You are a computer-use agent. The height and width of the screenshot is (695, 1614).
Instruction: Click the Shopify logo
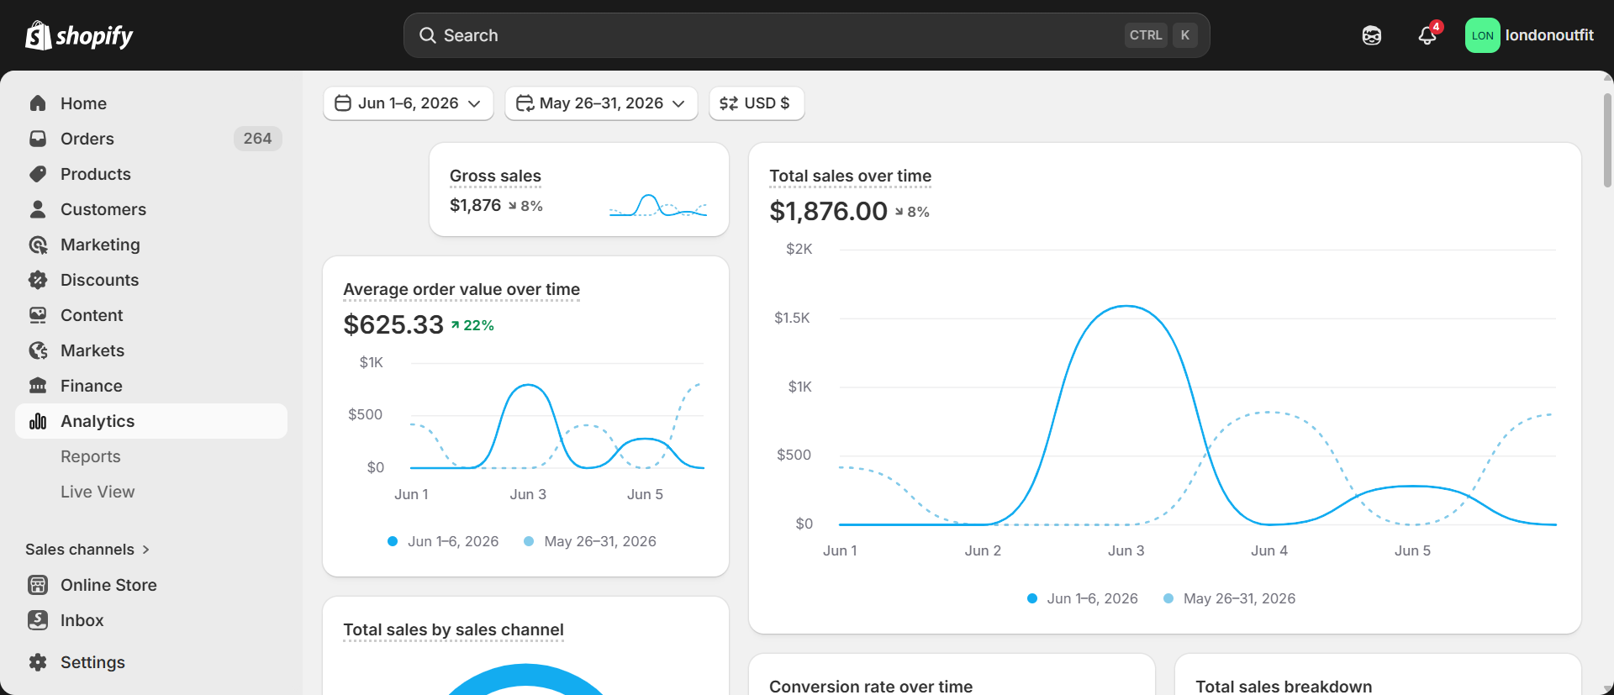click(x=79, y=35)
